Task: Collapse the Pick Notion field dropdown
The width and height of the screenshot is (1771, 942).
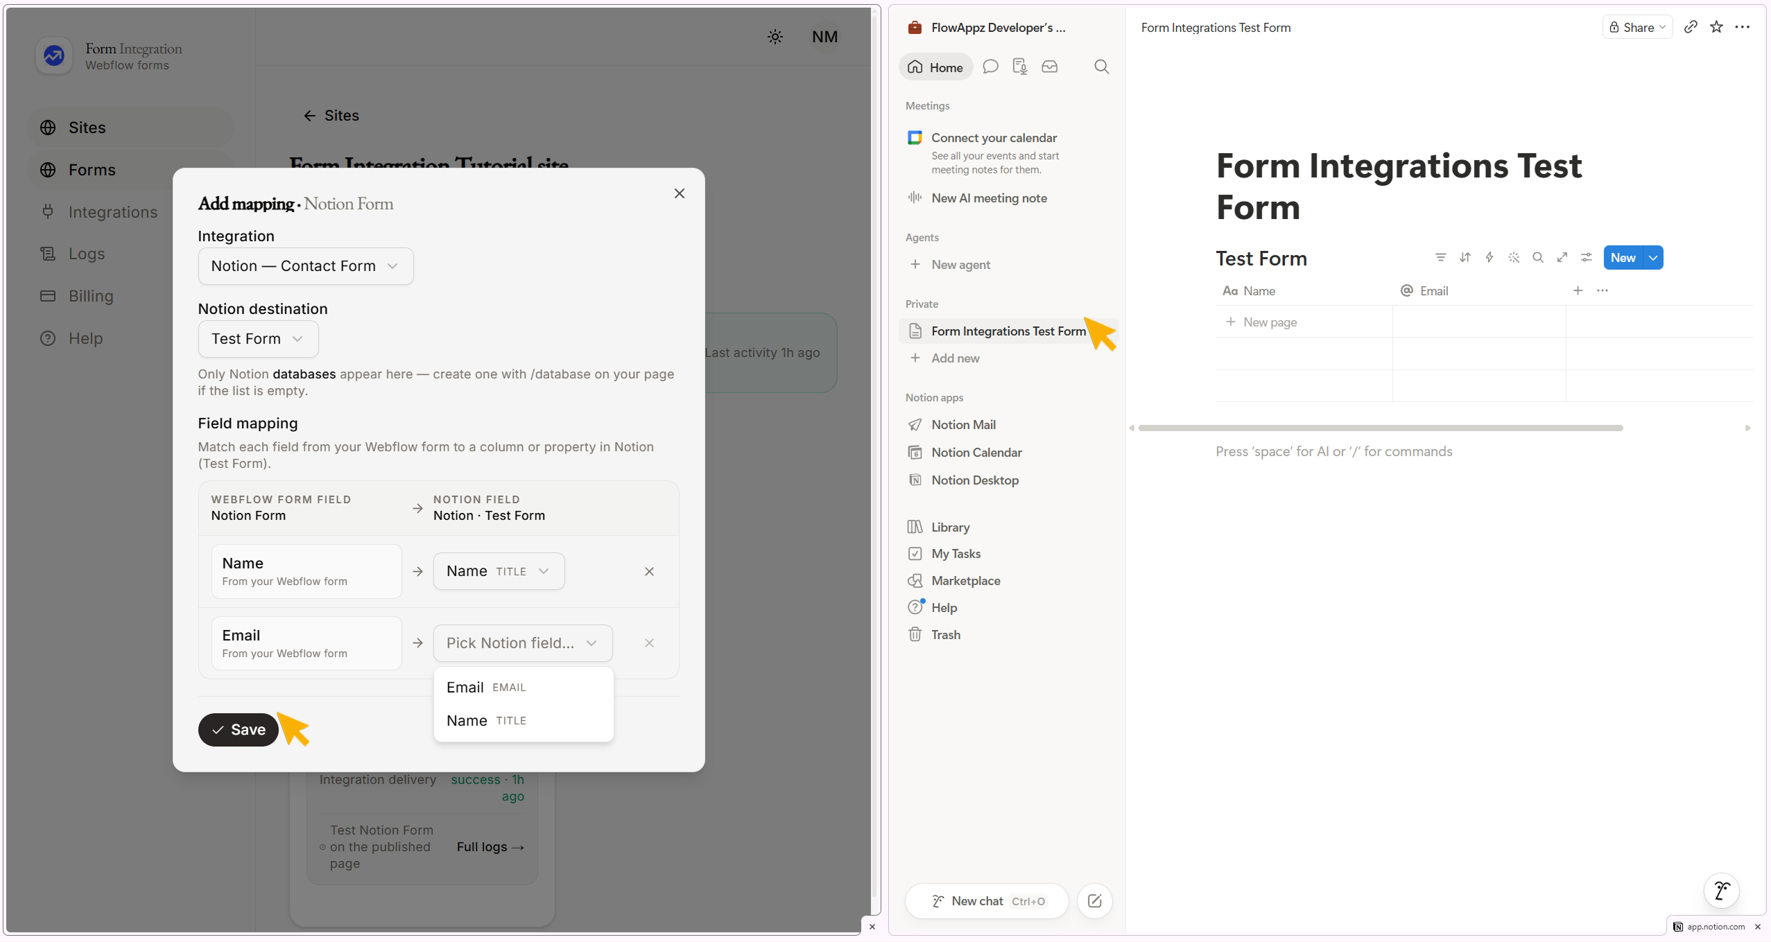Action: point(523,643)
